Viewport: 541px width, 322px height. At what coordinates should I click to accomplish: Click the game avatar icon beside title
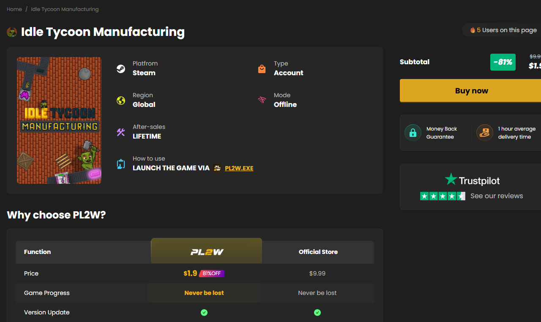[12, 32]
